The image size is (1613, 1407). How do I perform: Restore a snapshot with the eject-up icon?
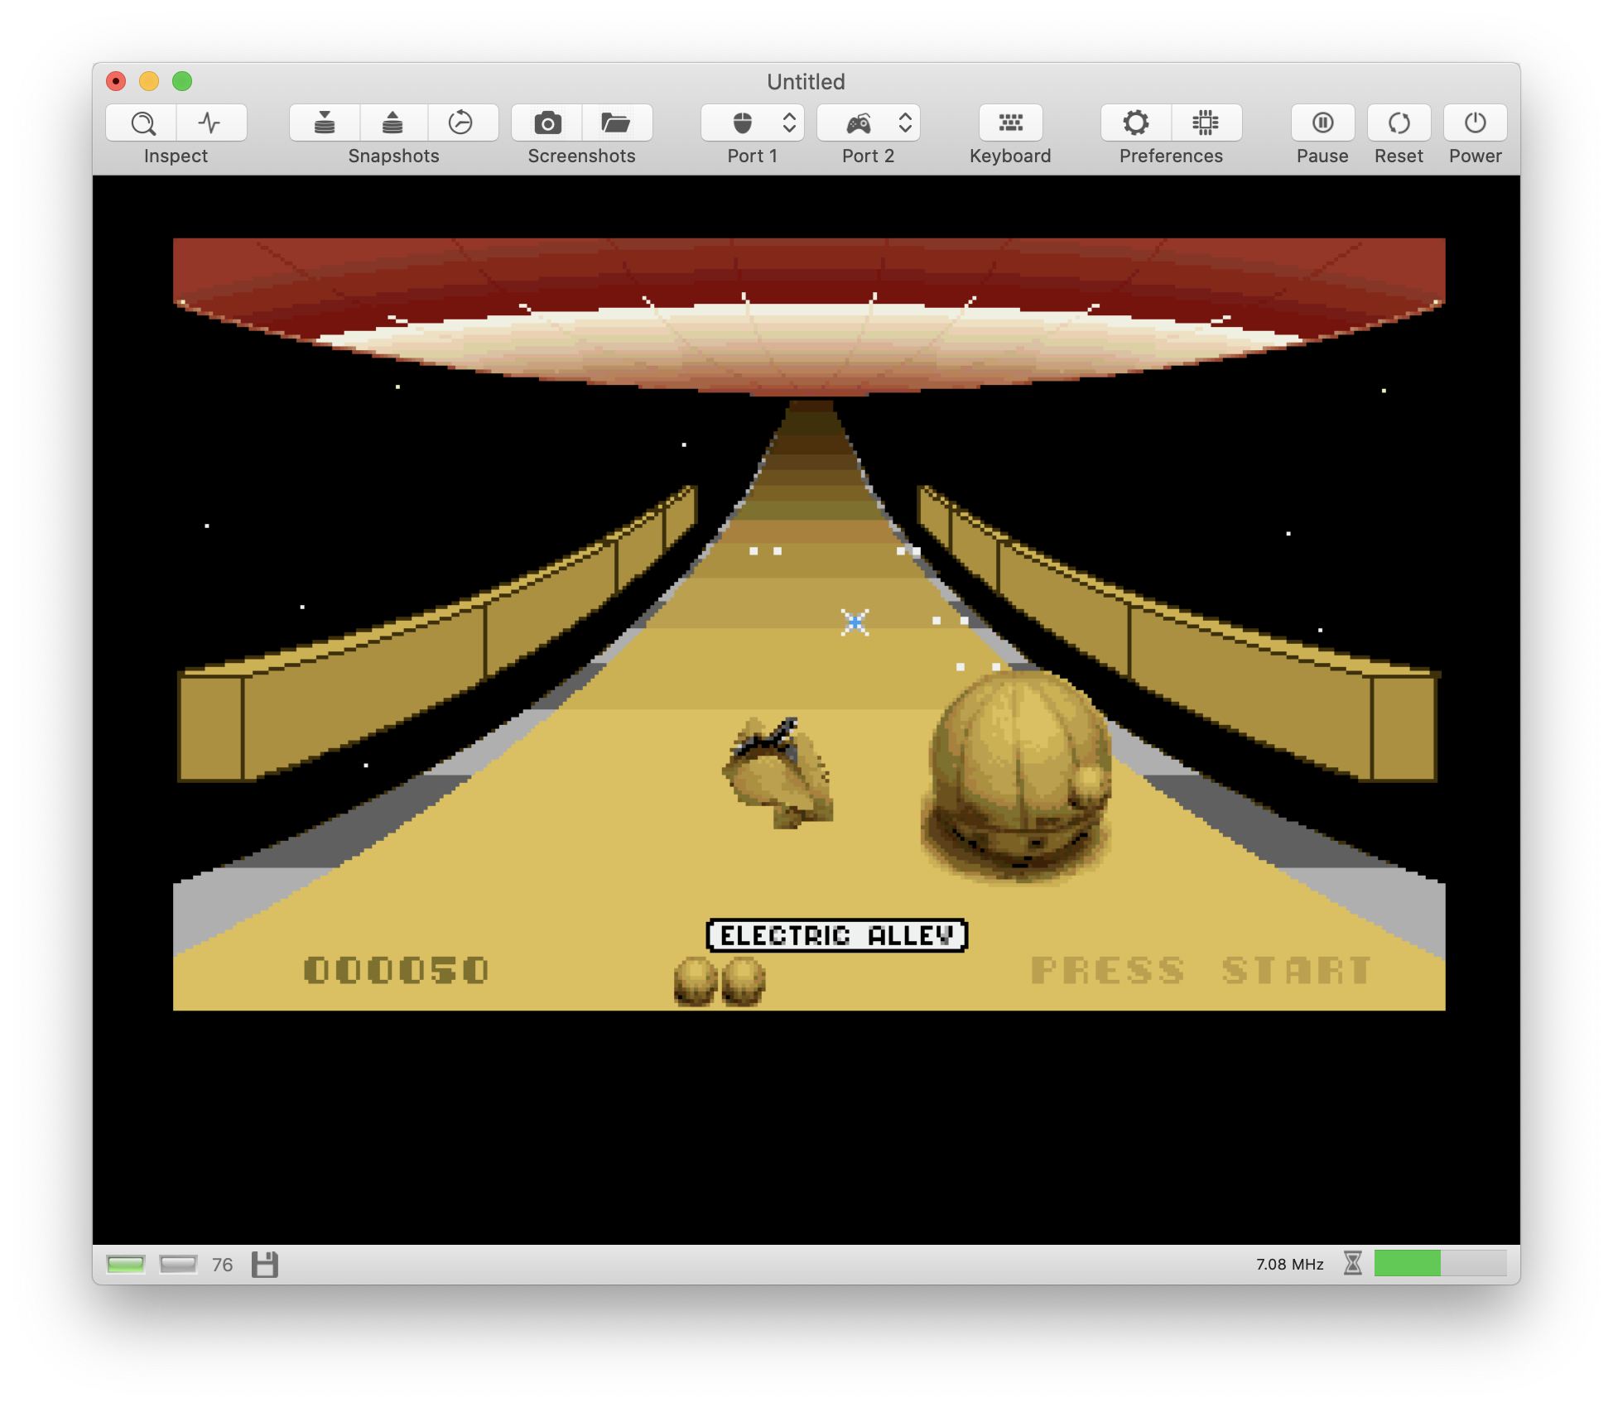tap(393, 122)
